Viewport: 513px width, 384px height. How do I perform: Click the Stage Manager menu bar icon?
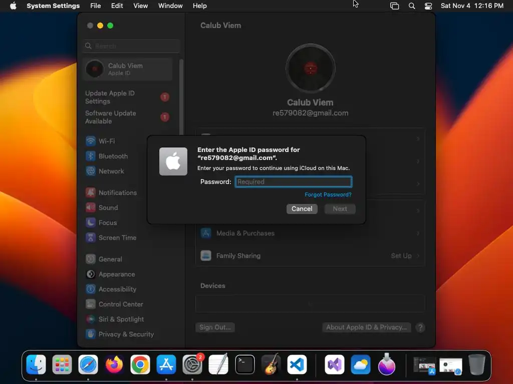click(395, 6)
